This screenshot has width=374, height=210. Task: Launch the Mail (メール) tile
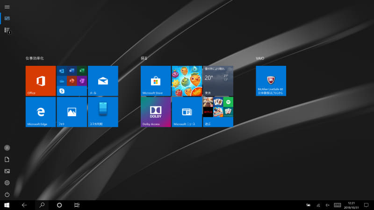click(x=103, y=81)
